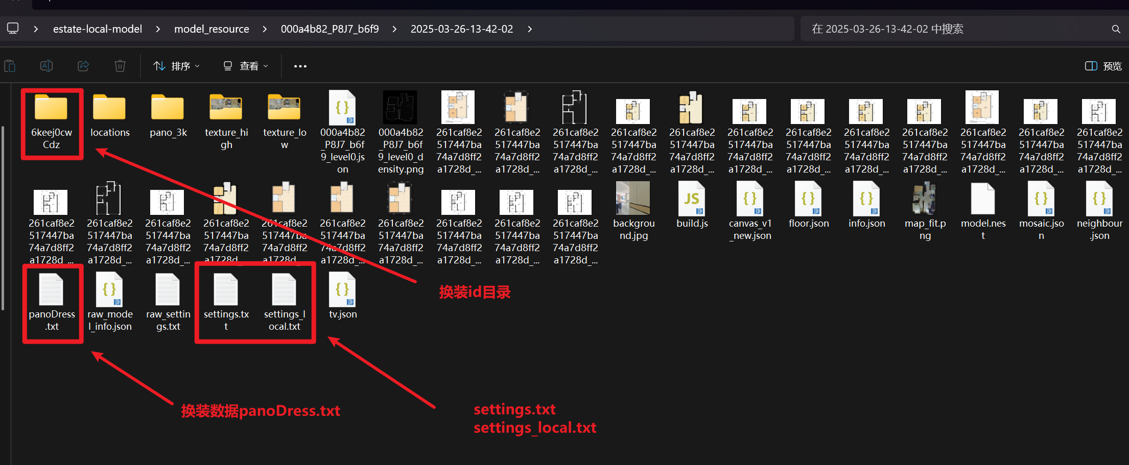1129x465 pixels.
Task: Click the search magnifier icon
Action: [1116, 29]
